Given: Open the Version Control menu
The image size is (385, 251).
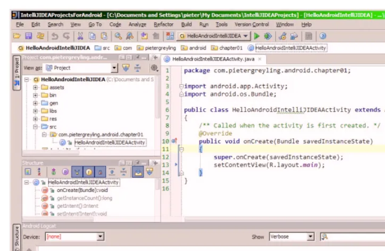Looking at the screenshot, I should tap(252, 24).
